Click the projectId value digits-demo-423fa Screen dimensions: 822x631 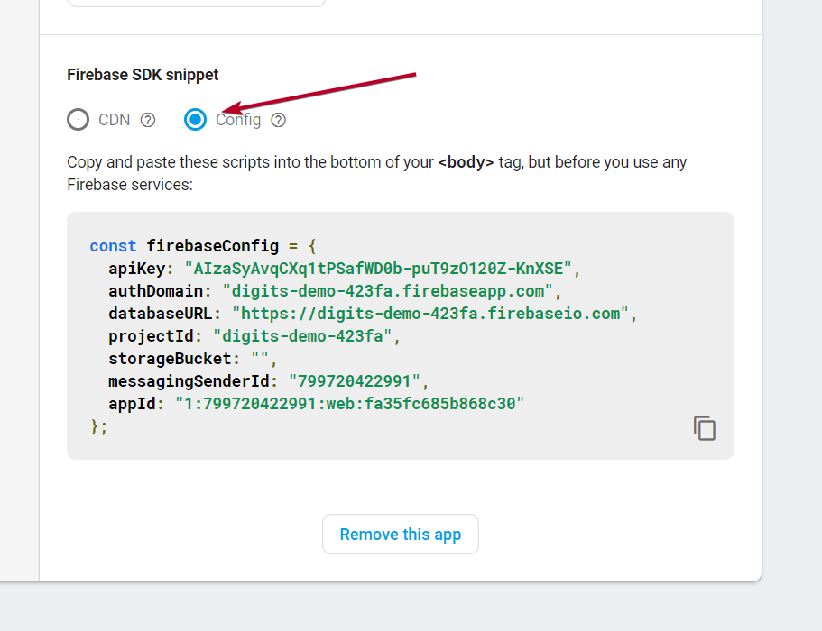coord(303,336)
